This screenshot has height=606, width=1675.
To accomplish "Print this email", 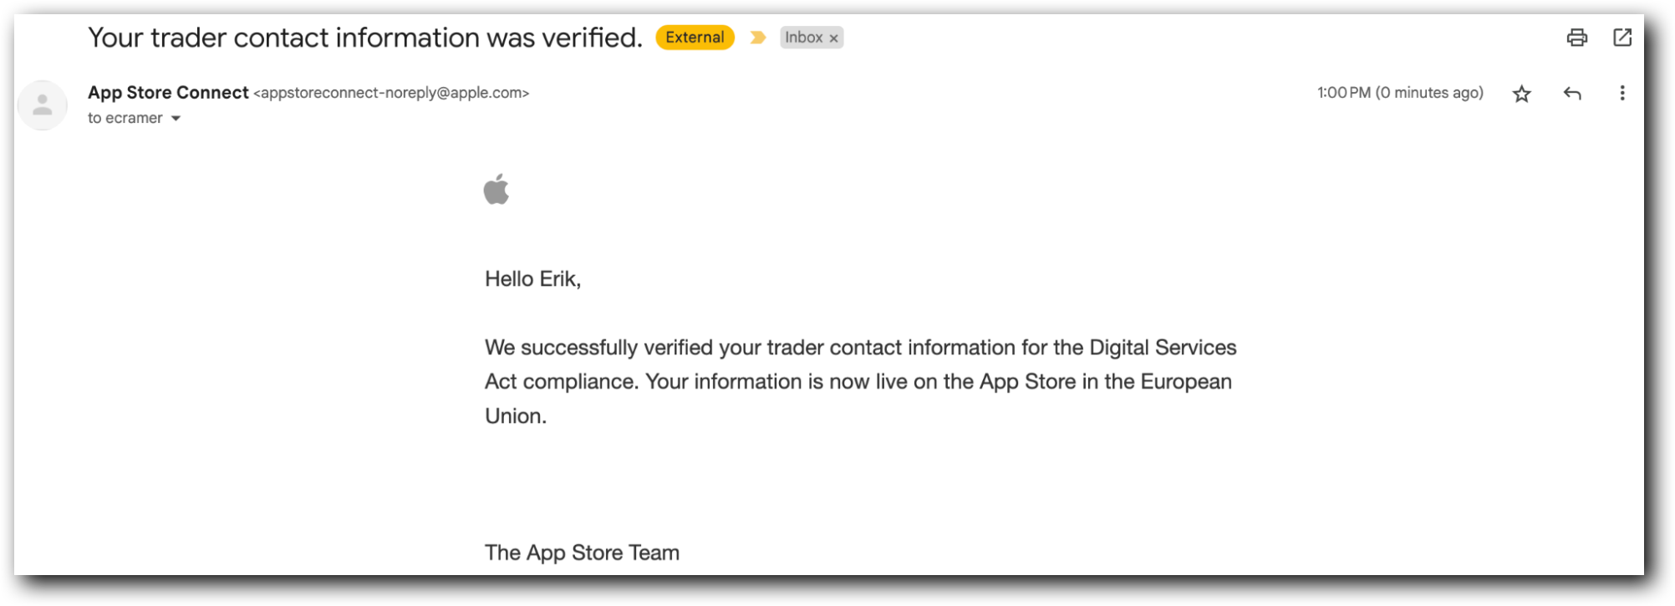I will (1576, 37).
